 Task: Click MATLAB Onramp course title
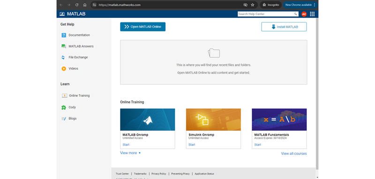tap(135, 135)
